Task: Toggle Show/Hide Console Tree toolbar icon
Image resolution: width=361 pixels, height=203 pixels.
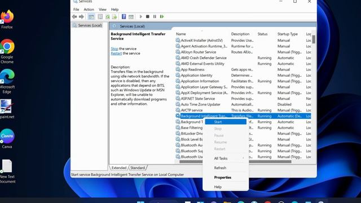Action: tap(91, 16)
